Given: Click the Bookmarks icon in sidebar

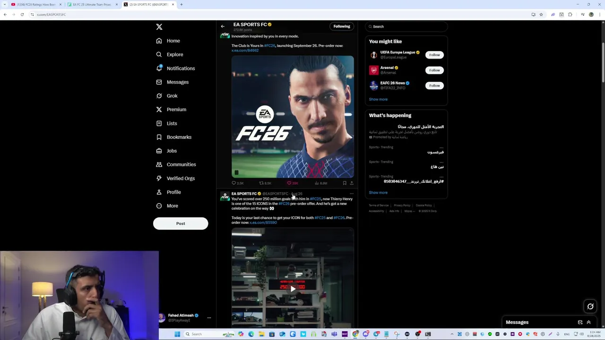Looking at the screenshot, I should [x=159, y=137].
